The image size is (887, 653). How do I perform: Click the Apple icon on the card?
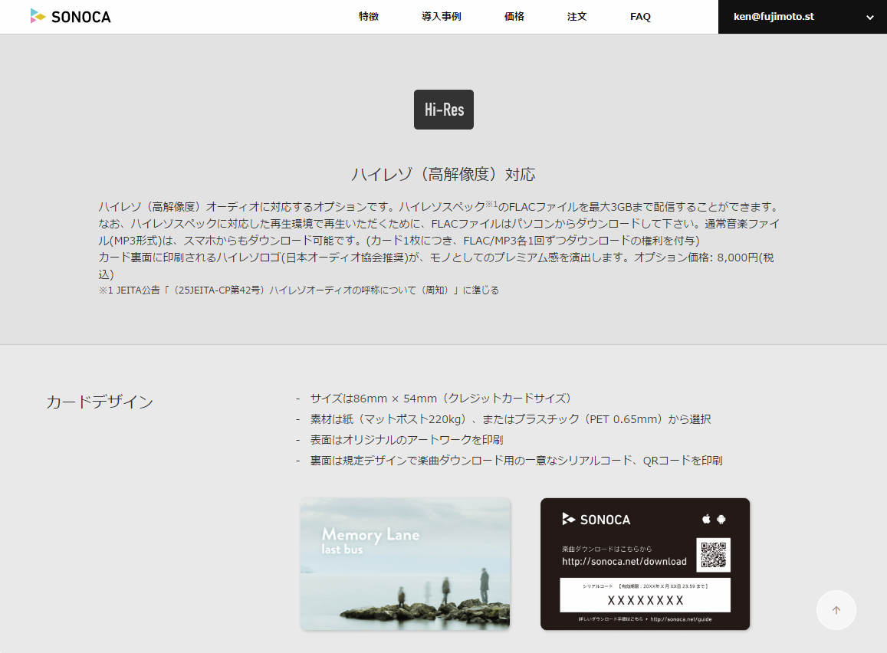tap(706, 519)
